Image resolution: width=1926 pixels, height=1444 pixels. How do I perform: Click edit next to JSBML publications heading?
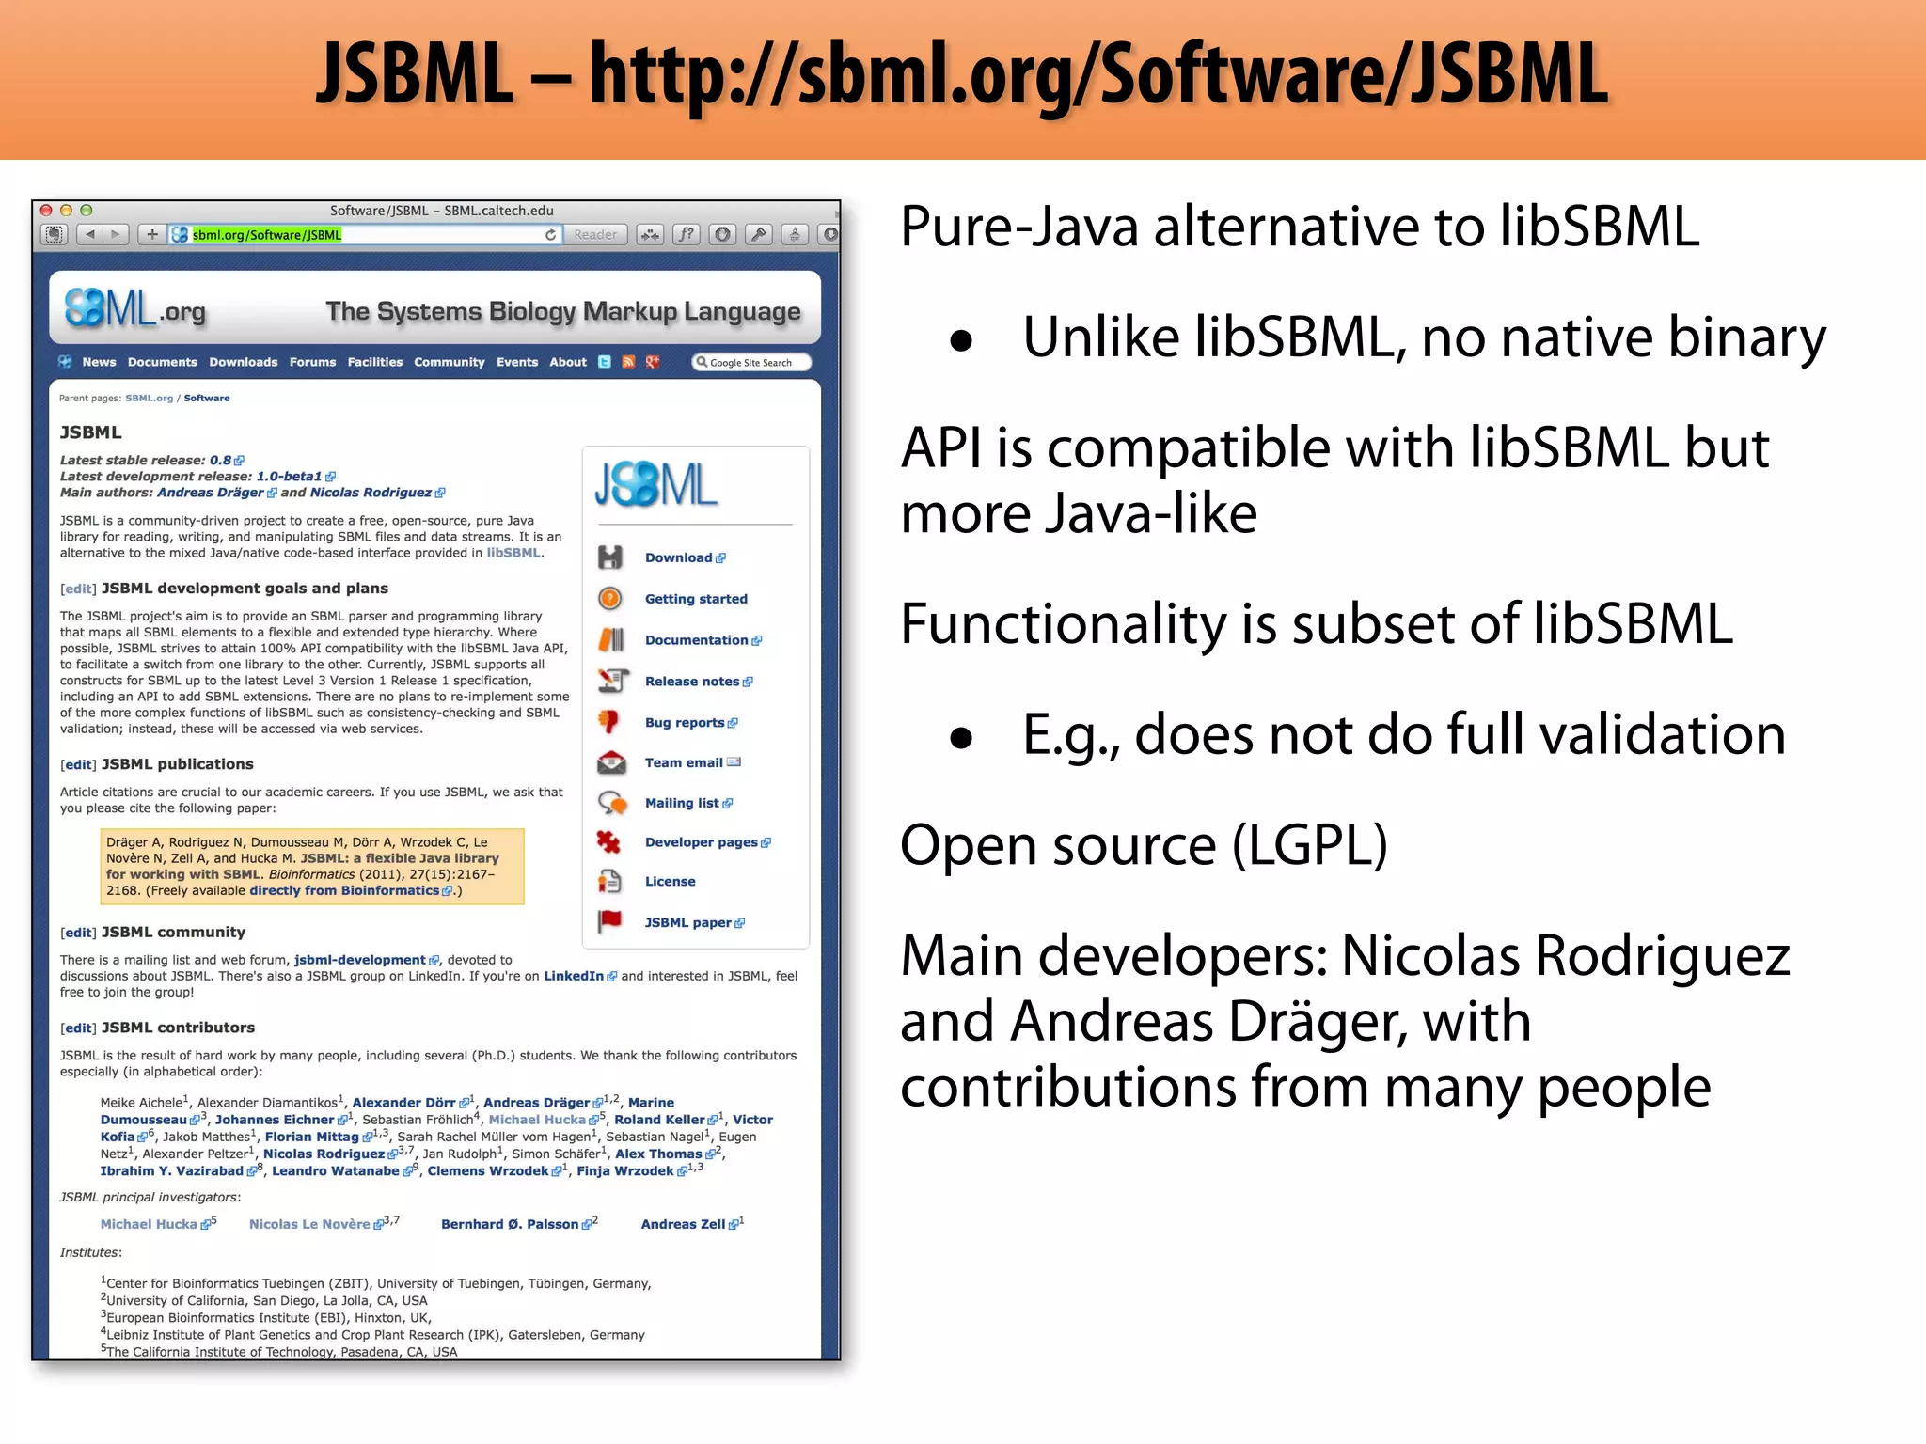[x=78, y=764]
